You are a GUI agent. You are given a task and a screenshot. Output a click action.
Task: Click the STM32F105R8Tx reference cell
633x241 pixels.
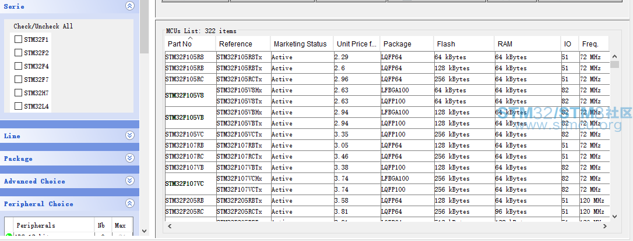(x=243, y=57)
